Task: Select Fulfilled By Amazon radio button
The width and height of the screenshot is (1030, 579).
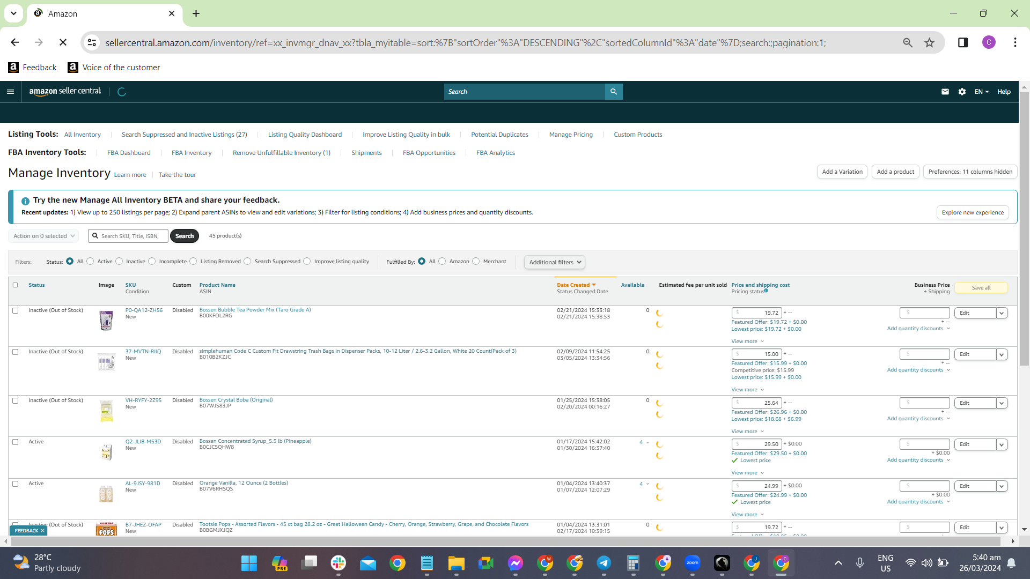Action: point(442,262)
